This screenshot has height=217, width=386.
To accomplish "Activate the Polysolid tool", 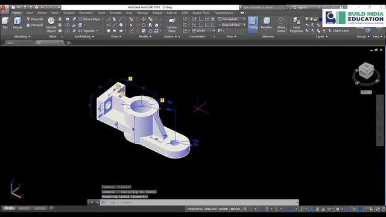I will (x=35, y=19).
